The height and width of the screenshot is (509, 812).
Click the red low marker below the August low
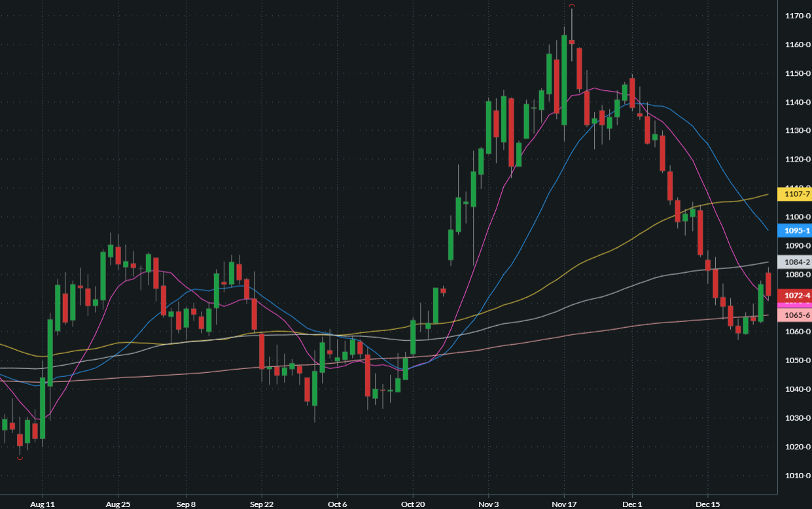(x=20, y=458)
